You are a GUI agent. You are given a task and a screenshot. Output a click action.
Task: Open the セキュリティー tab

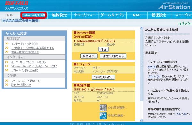[85, 15]
